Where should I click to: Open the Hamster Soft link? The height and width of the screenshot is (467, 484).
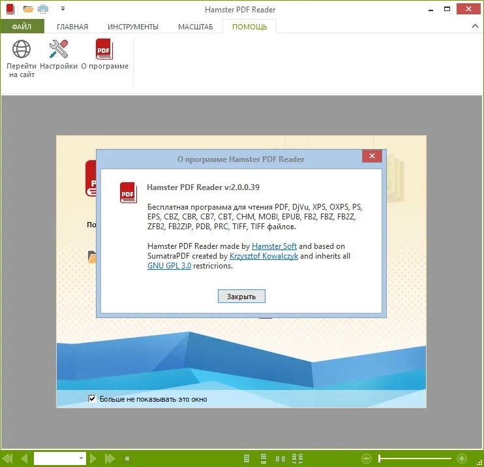coord(274,246)
